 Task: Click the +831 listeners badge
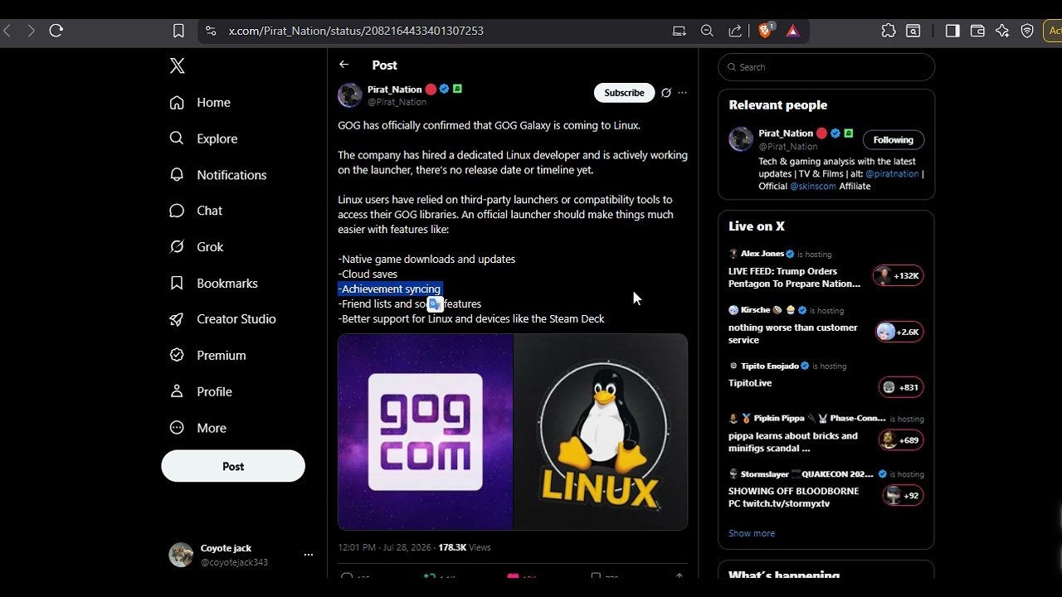coord(900,387)
